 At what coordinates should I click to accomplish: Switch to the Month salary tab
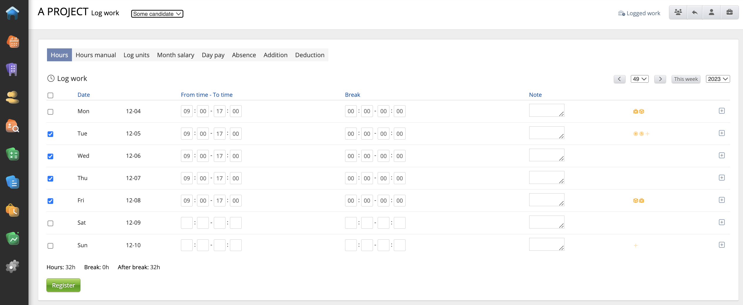pos(175,55)
